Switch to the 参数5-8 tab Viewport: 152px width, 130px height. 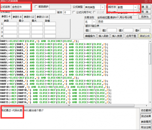(17, 17)
